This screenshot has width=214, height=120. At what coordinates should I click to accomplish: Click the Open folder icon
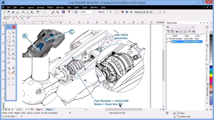coord(9,12)
